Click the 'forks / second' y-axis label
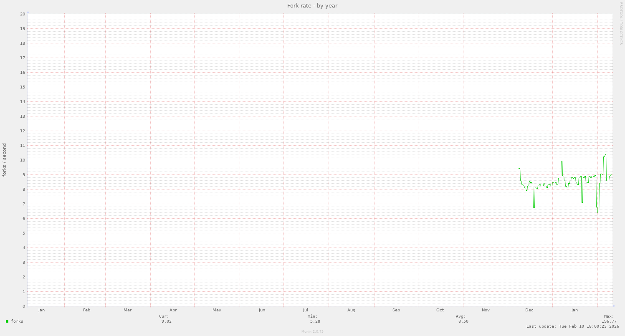Image resolution: width=625 pixels, height=336 pixels. [5, 160]
